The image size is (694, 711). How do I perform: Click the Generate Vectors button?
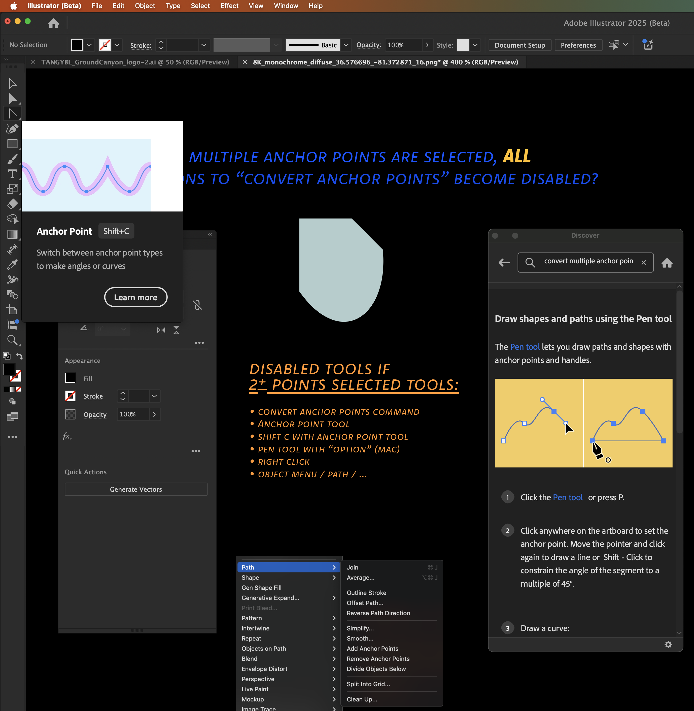click(x=136, y=489)
